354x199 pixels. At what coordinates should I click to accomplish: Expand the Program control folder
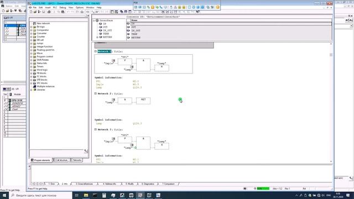(x=31, y=56)
